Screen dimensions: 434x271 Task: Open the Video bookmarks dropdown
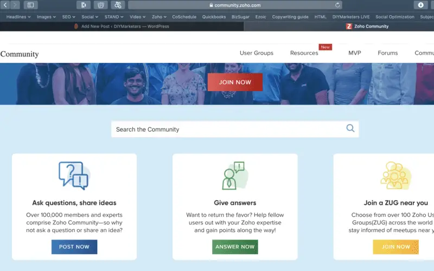(137, 17)
